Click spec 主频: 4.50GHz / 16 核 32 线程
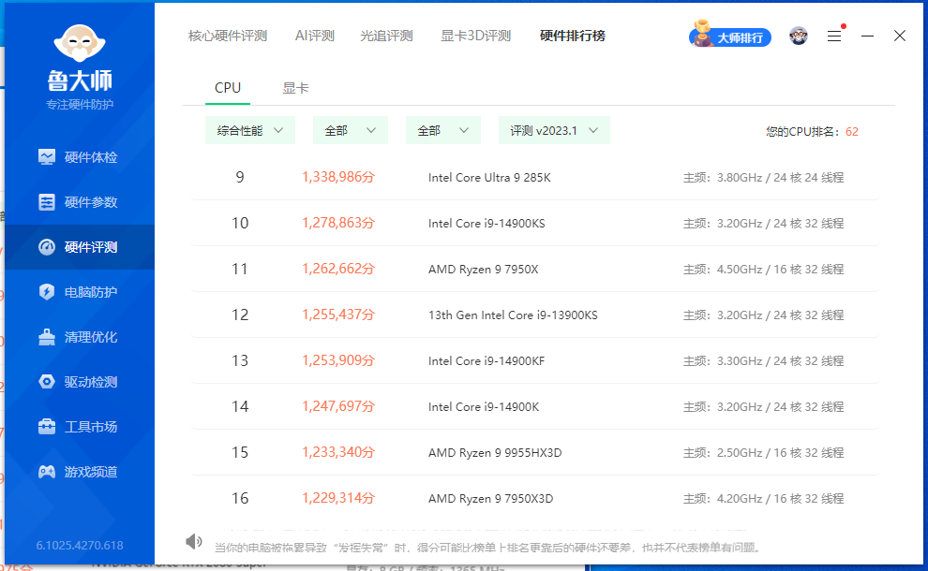 [763, 269]
